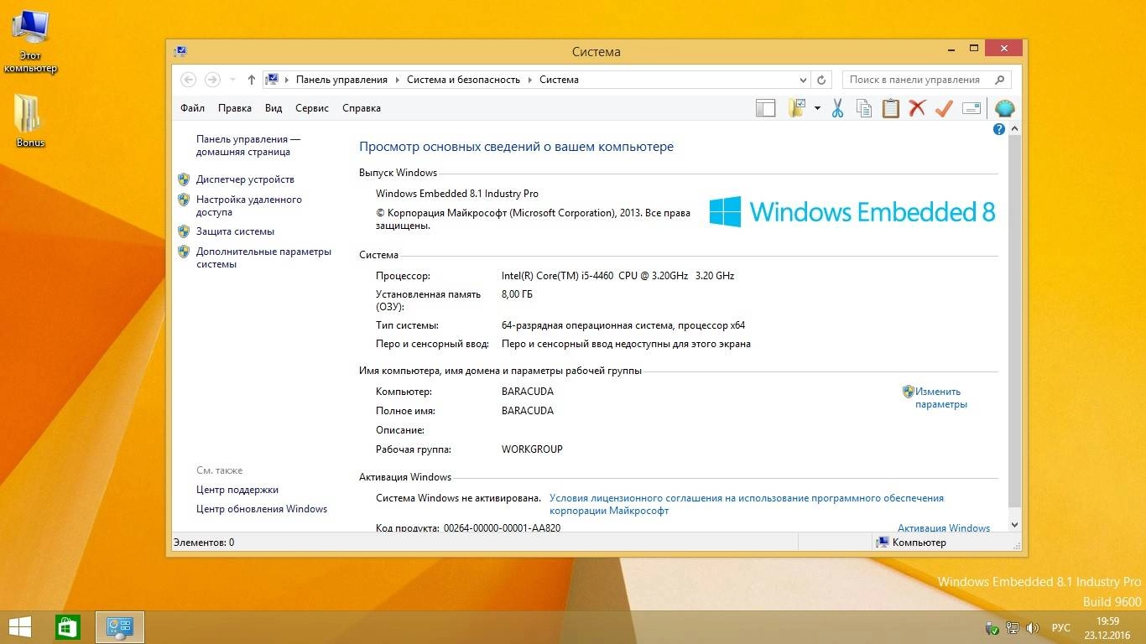Click the scissors Cut icon

837,108
